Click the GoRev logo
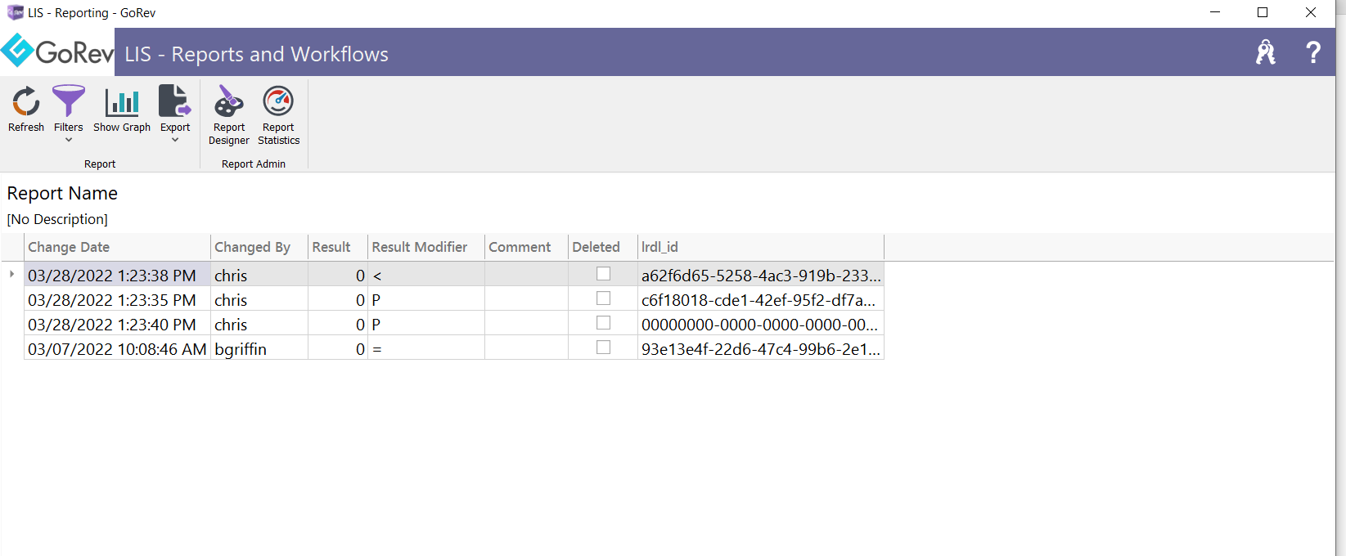Viewport: 1346px width, 556px height. point(57,52)
